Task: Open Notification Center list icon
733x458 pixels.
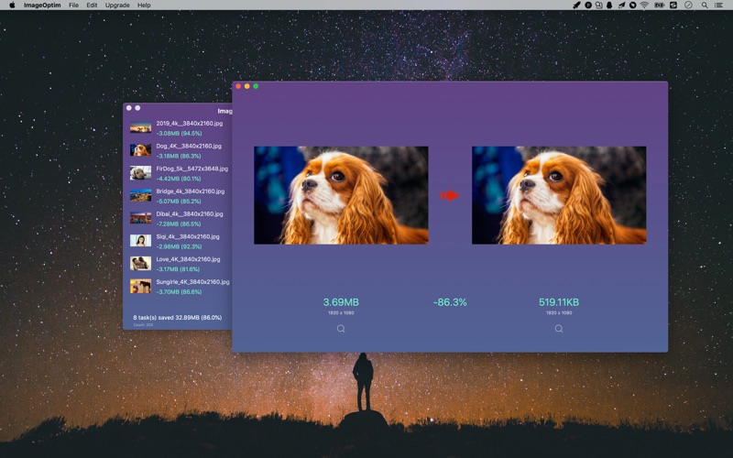Action: (x=717, y=5)
